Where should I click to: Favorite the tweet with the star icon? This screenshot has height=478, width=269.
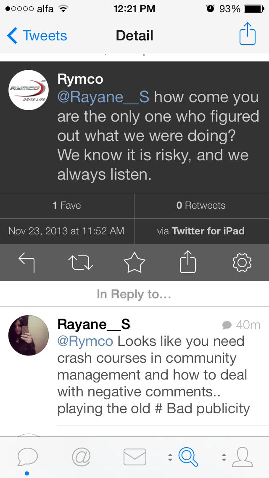(x=134, y=263)
